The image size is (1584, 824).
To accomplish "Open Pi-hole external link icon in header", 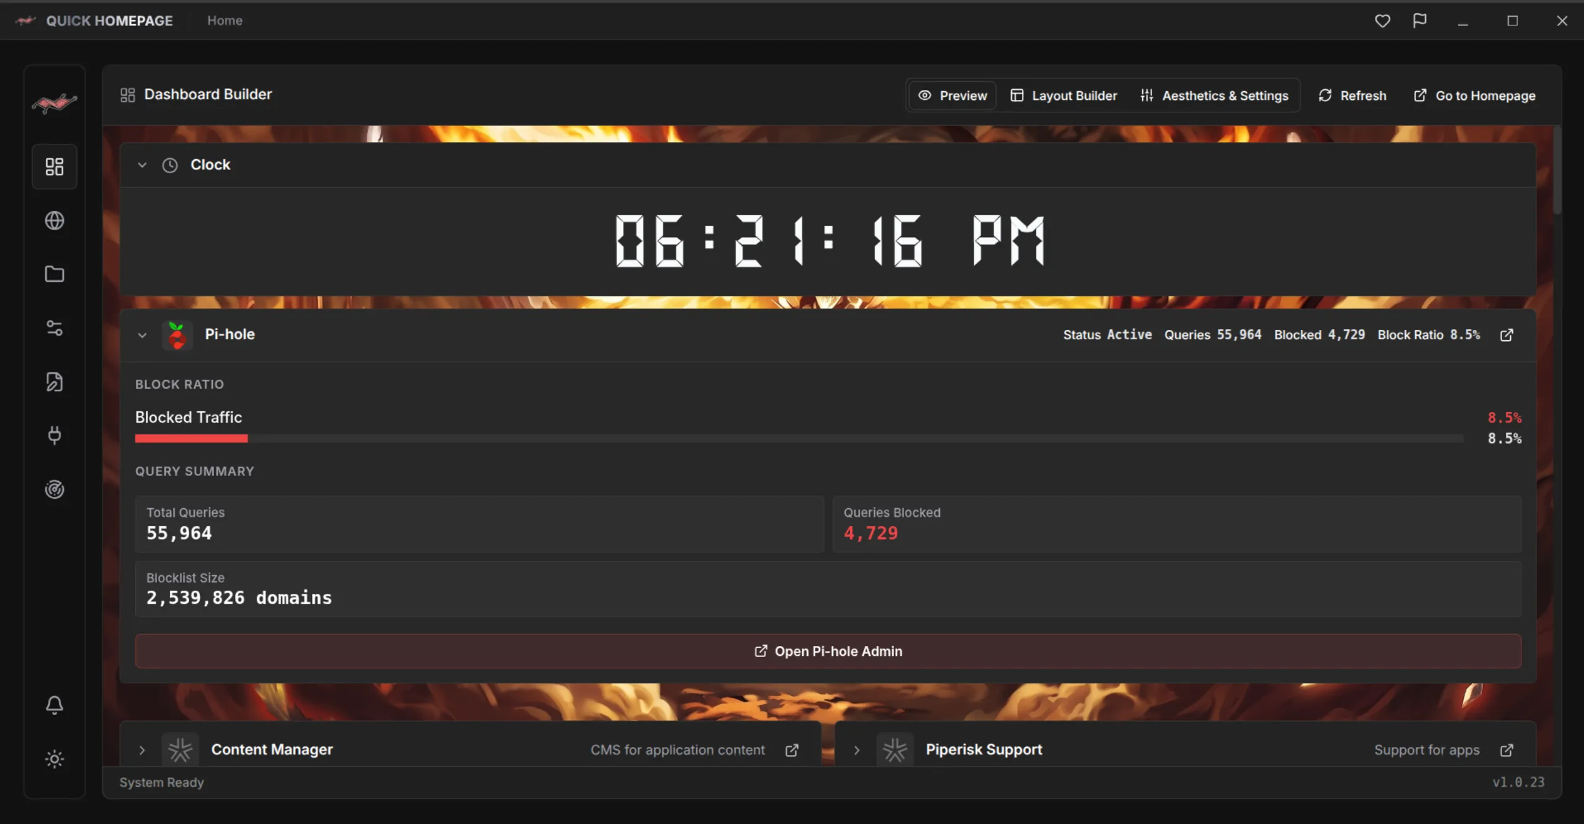I will point(1506,335).
